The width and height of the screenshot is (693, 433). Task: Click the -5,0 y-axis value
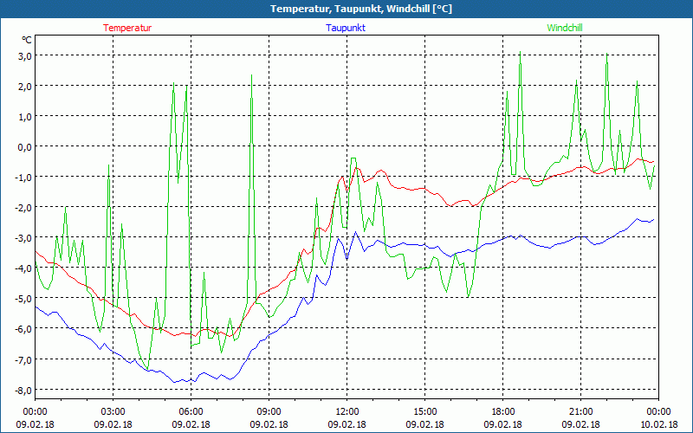[23, 299]
